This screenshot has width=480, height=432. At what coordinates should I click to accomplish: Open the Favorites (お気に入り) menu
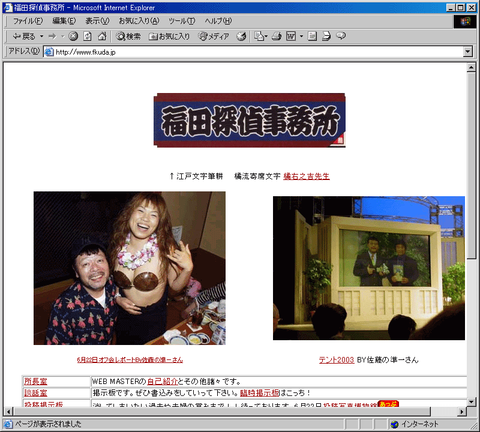tap(139, 21)
